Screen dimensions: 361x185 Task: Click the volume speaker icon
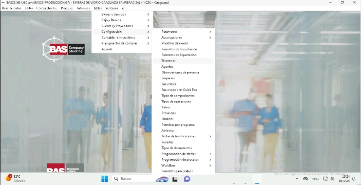click(332, 179)
